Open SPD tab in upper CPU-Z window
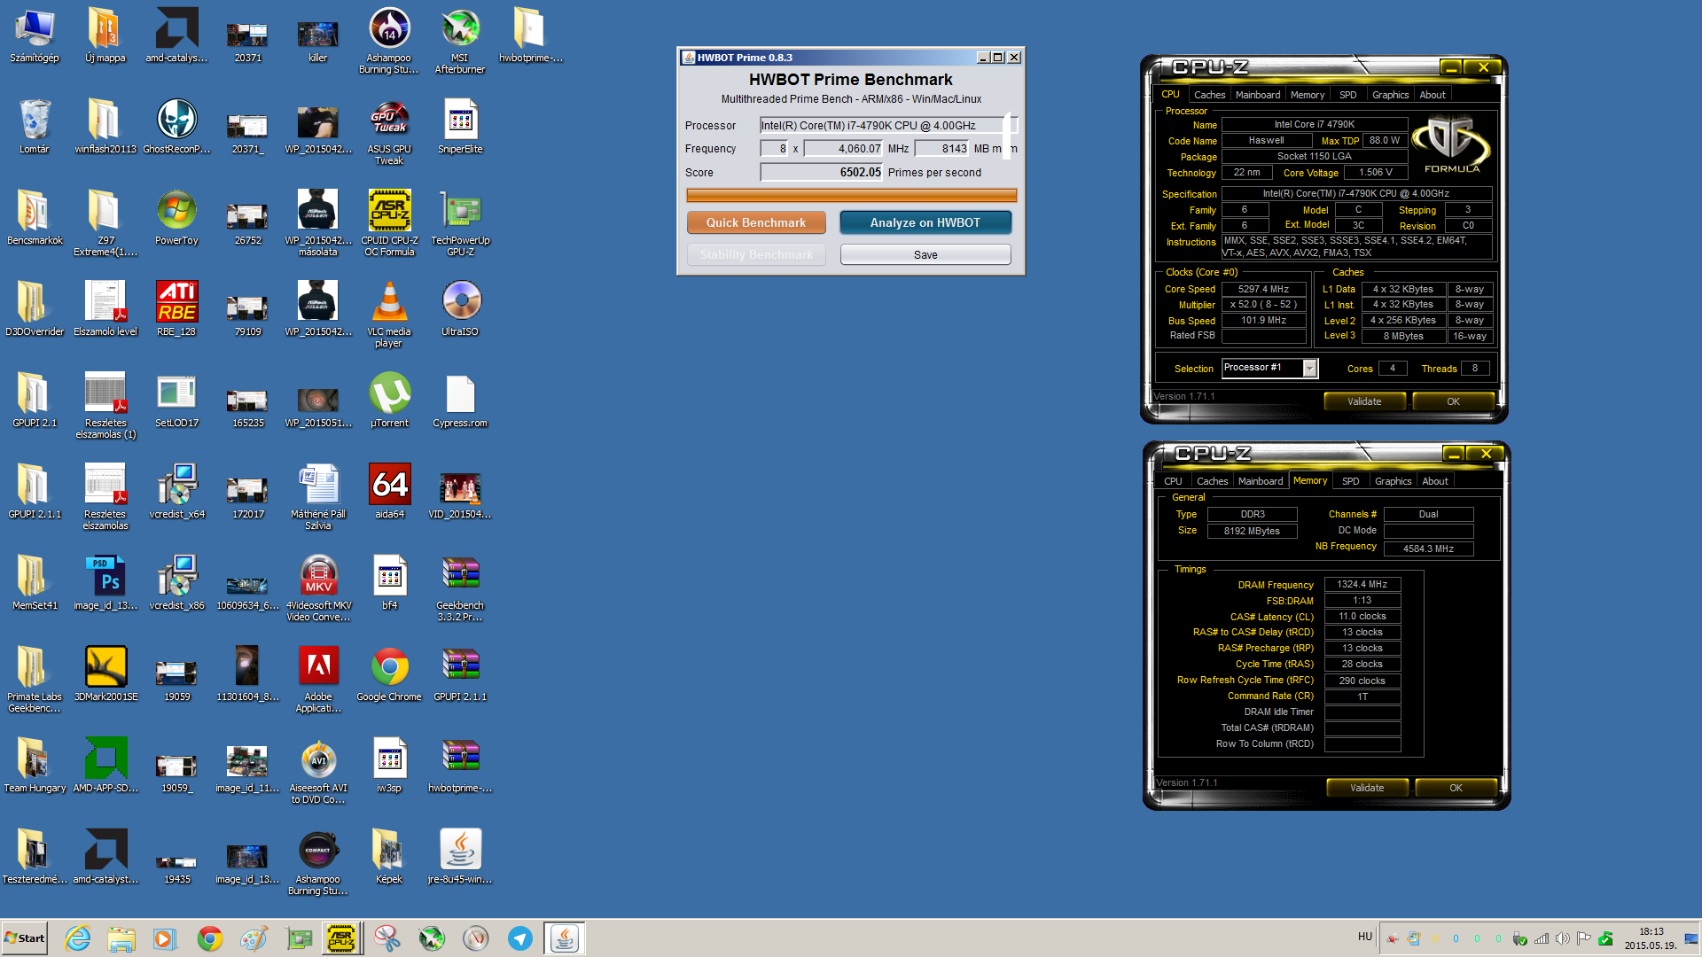Image resolution: width=1702 pixels, height=957 pixels. 1347,95
